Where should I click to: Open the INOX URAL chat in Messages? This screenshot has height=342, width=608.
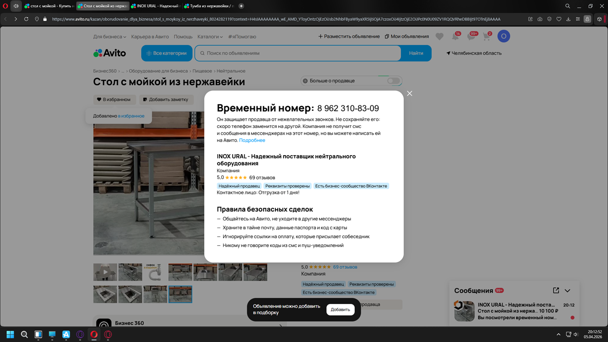click(x=514, y=311)
